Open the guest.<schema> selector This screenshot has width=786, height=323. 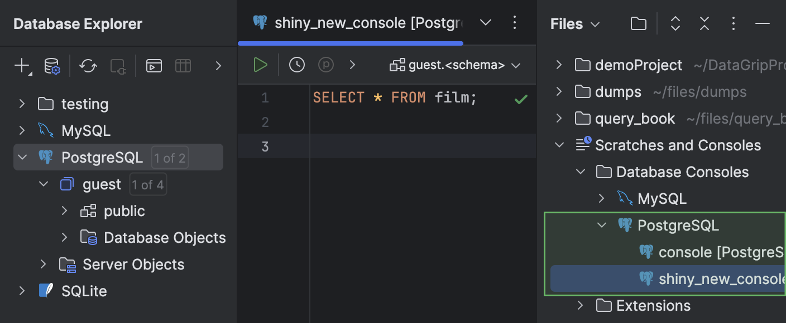[454, 65]
